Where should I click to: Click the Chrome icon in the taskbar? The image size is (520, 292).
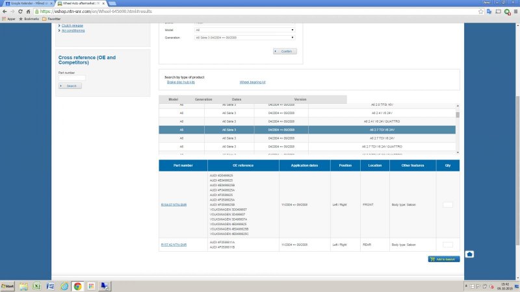click(x=77, y=286)
